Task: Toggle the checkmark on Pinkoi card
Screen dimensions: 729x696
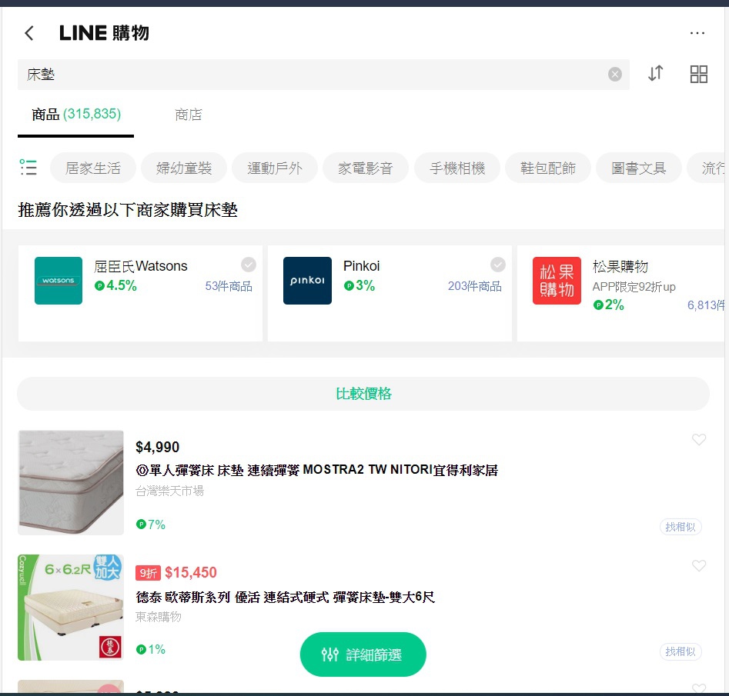Action: coord(498,265)
